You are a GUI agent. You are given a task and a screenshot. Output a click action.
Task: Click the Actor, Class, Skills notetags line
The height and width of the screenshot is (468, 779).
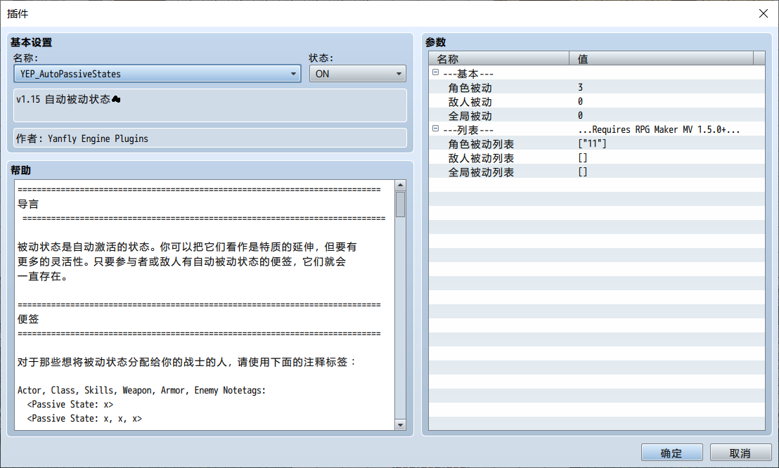click(x=141, y=391)
